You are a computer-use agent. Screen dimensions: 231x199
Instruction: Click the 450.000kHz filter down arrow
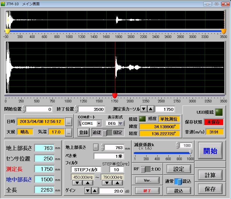coord(77,183)
